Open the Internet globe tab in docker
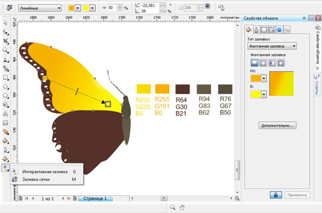 tap(279, 30)
